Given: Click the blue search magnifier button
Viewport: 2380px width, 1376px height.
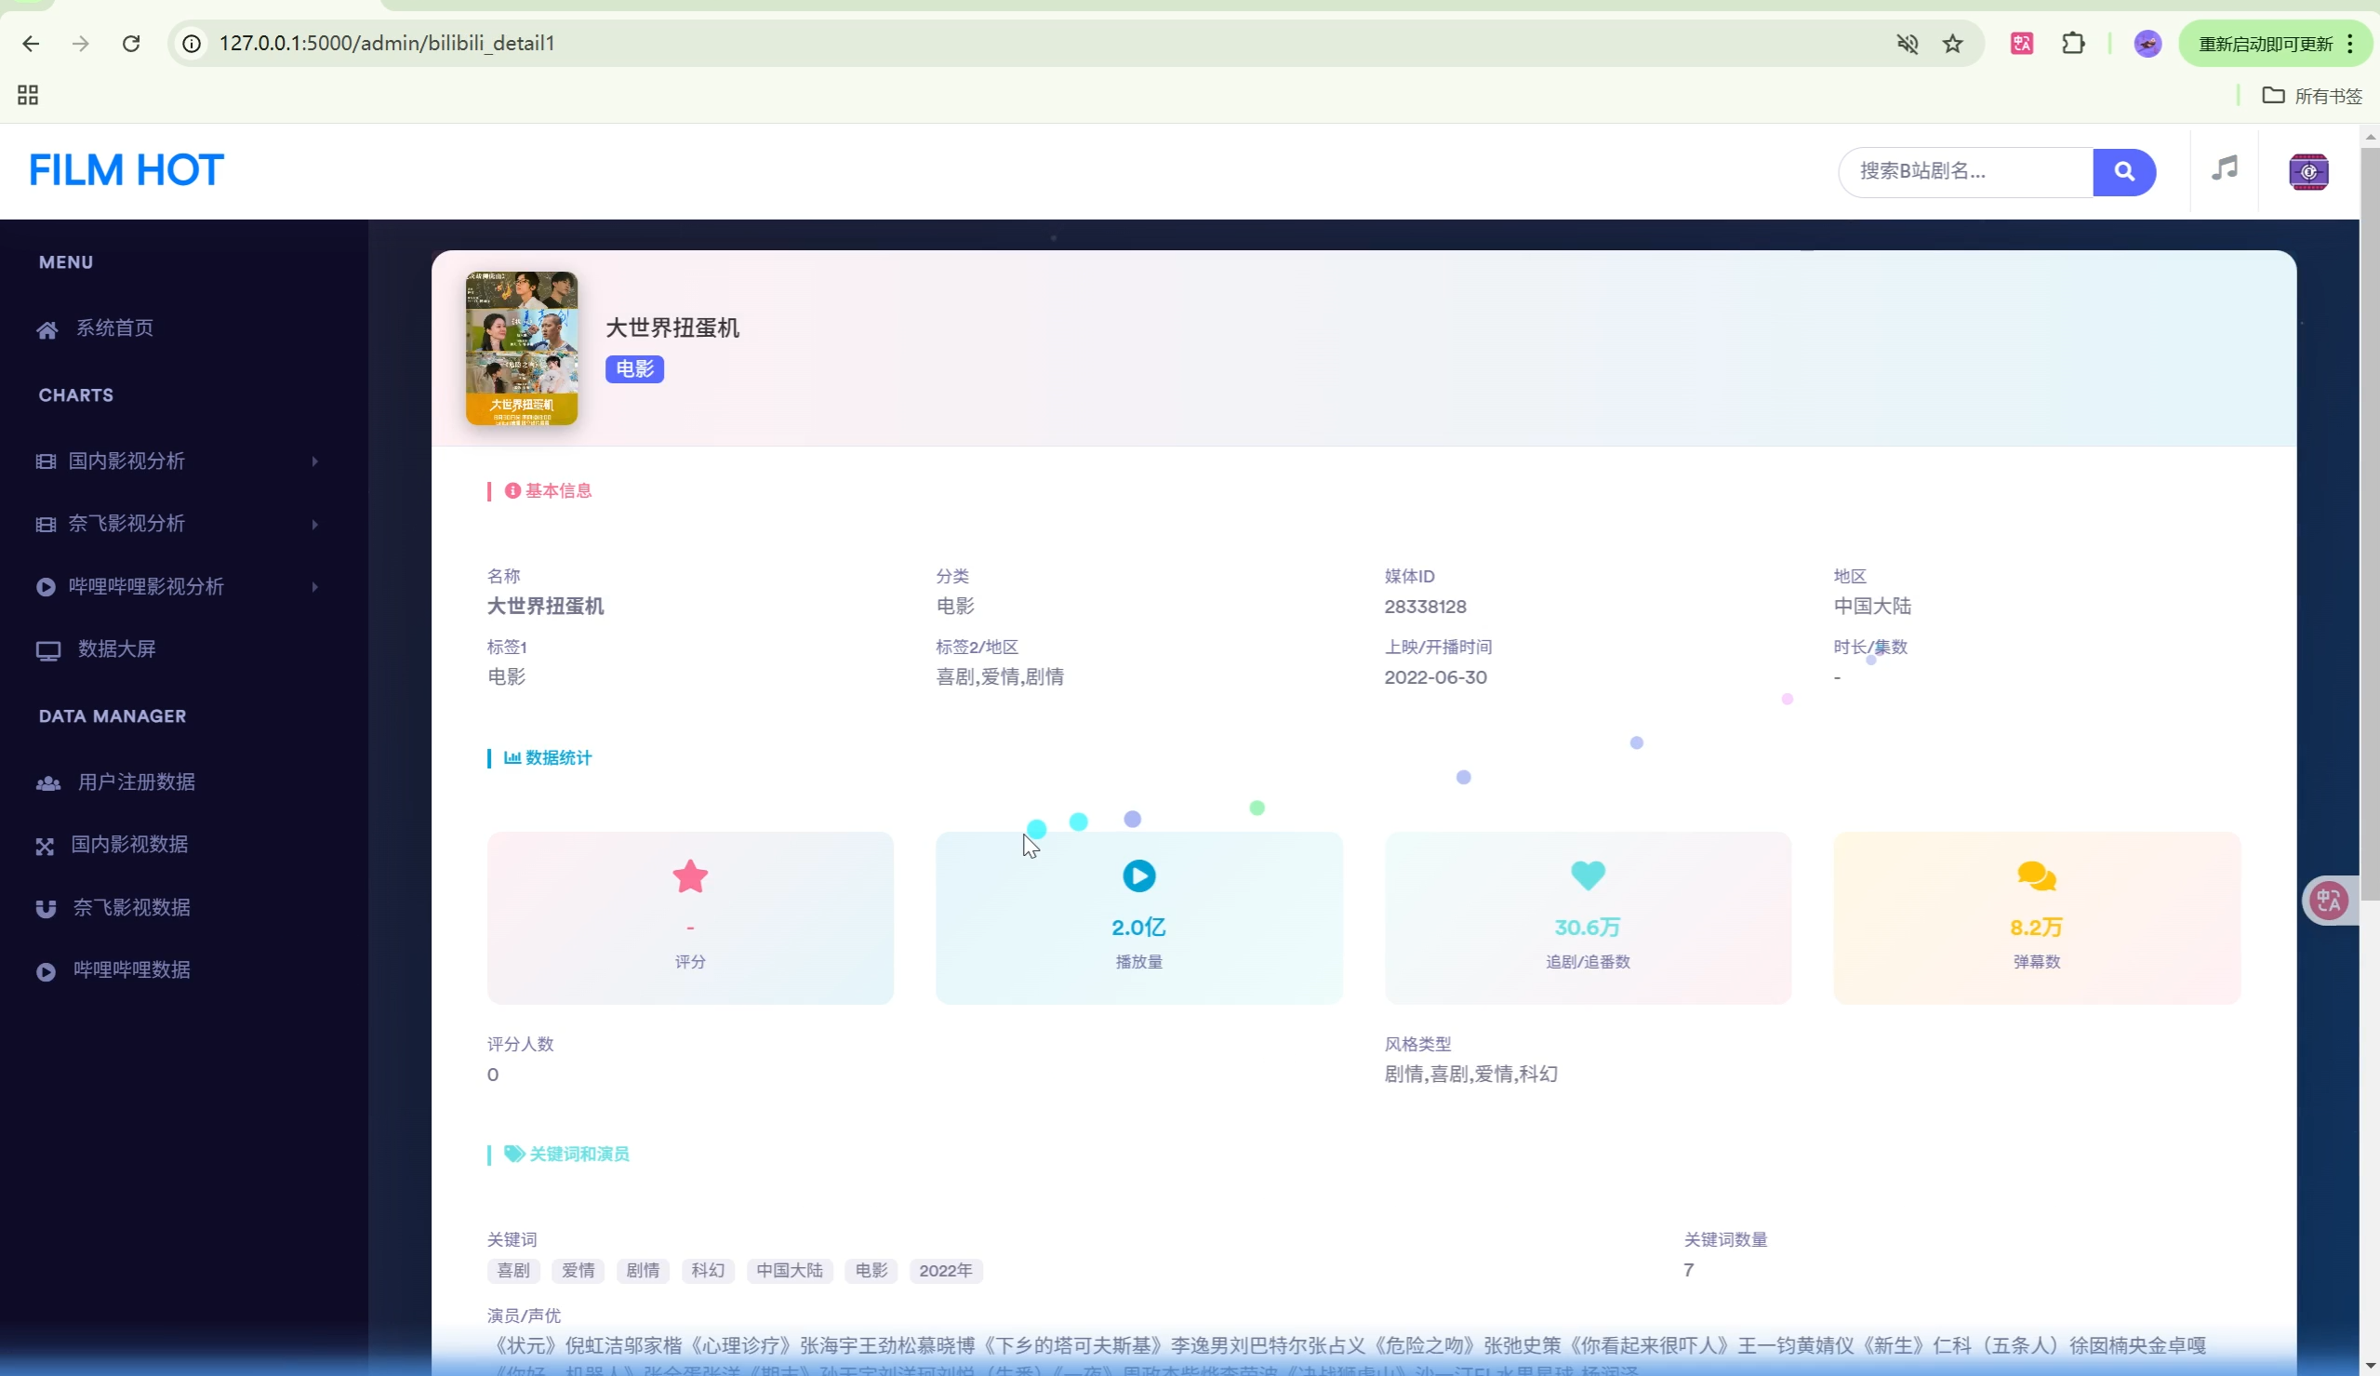Looking at the screenshot, I should (x=2123, y=171).
